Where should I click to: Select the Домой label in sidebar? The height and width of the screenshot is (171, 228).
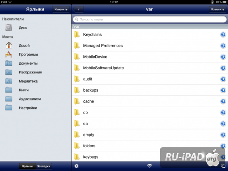pos(24,46)
